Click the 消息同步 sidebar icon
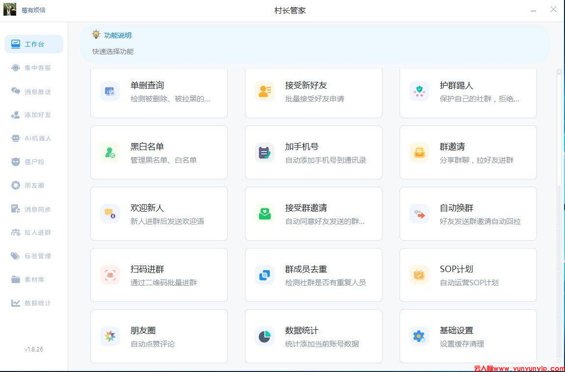Viewport: 565px width, 372px height. 16,209
